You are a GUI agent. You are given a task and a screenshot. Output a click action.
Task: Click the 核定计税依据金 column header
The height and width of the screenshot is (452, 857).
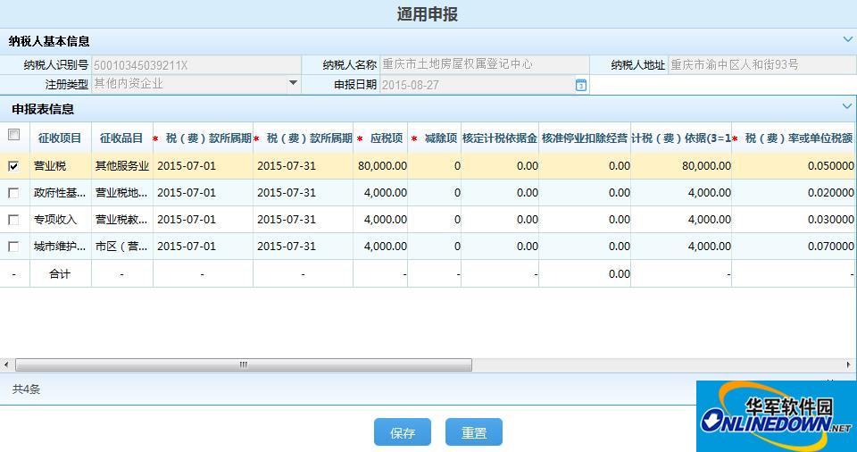pyautogui.click(x=500, y=138)
